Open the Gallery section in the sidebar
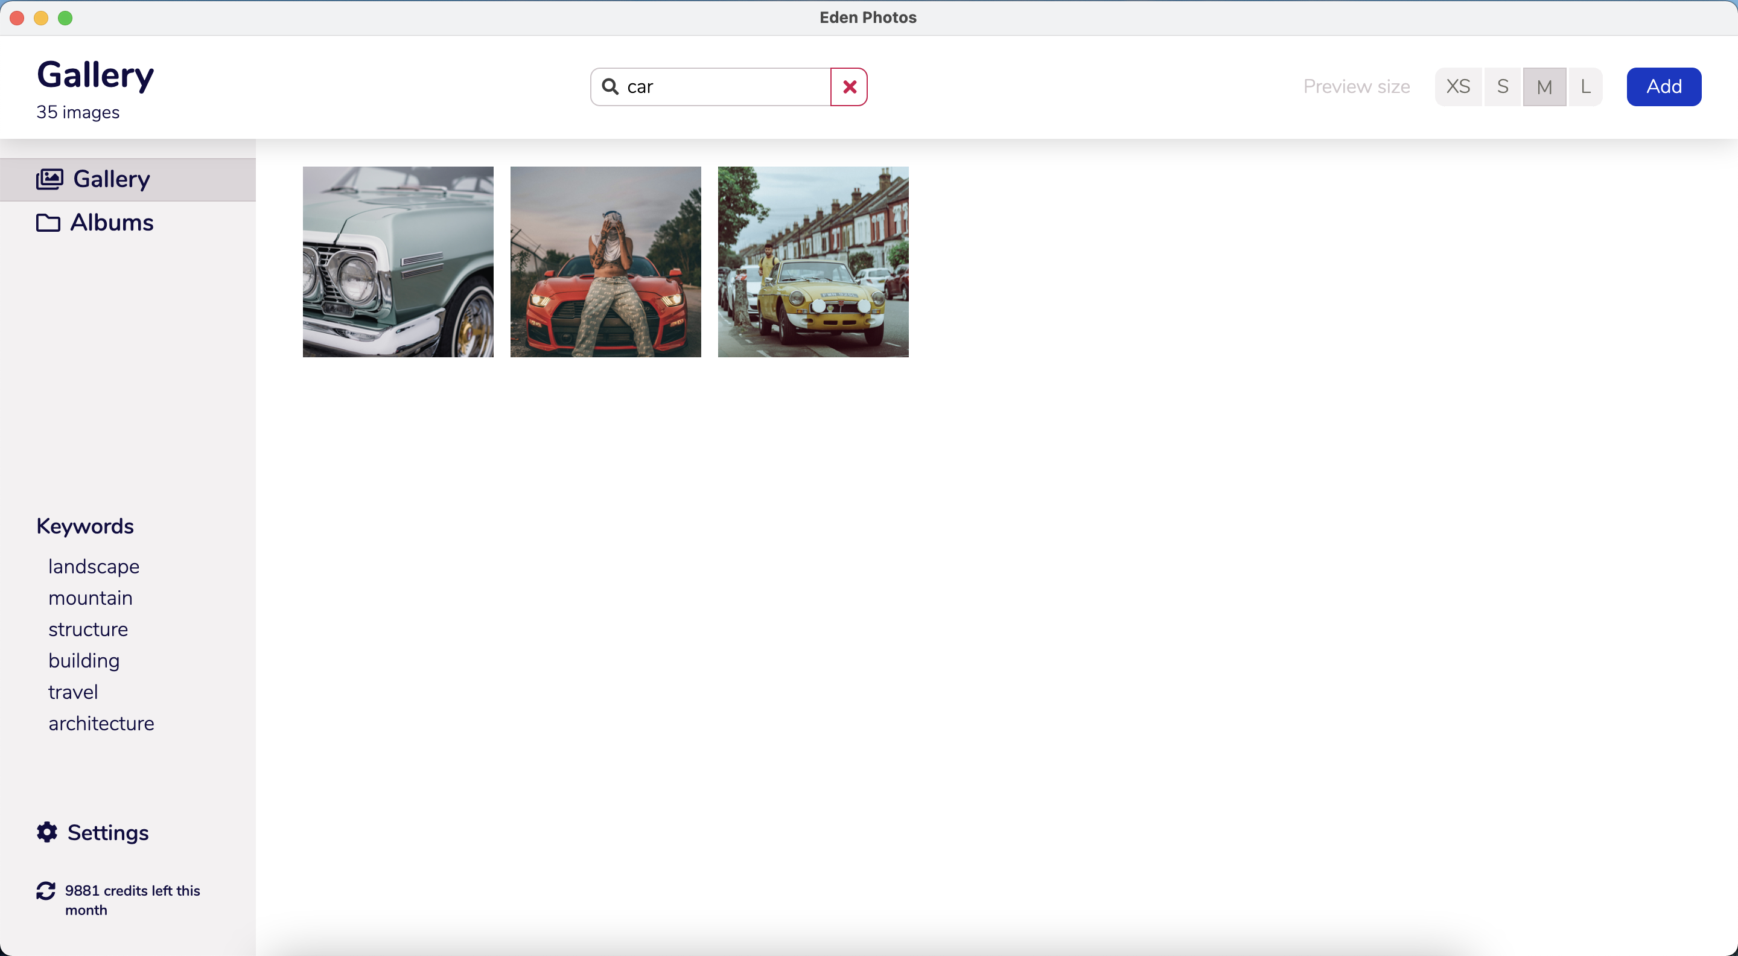 click(111, 179)
